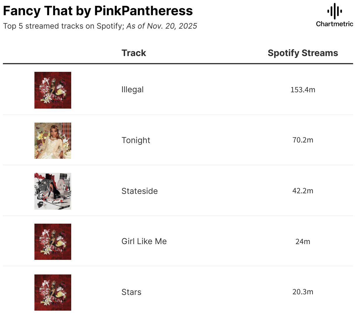Open the Tonight track cover thumbnail
Viewport: 356px width, 320px height.
(53, 141)
